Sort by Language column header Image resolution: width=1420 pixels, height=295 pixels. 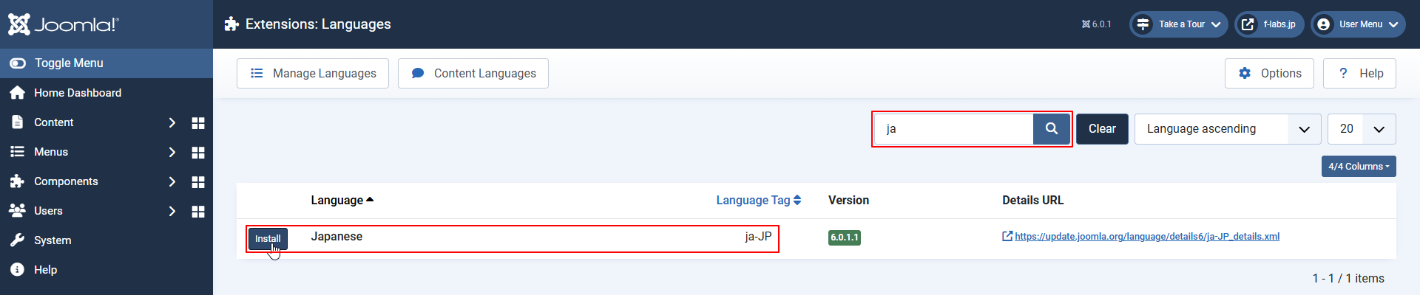(342, 200)
